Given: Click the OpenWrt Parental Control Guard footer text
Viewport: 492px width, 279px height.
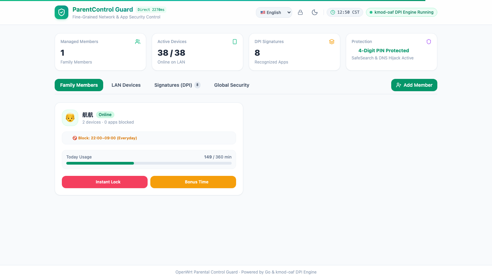Looking at the screenshot, I should 246,272.
